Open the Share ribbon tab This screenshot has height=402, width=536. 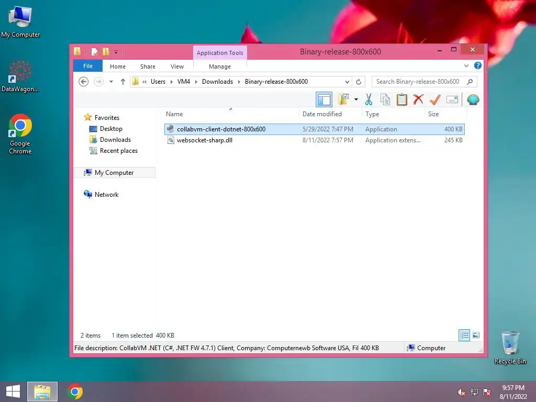click(148, 66)
